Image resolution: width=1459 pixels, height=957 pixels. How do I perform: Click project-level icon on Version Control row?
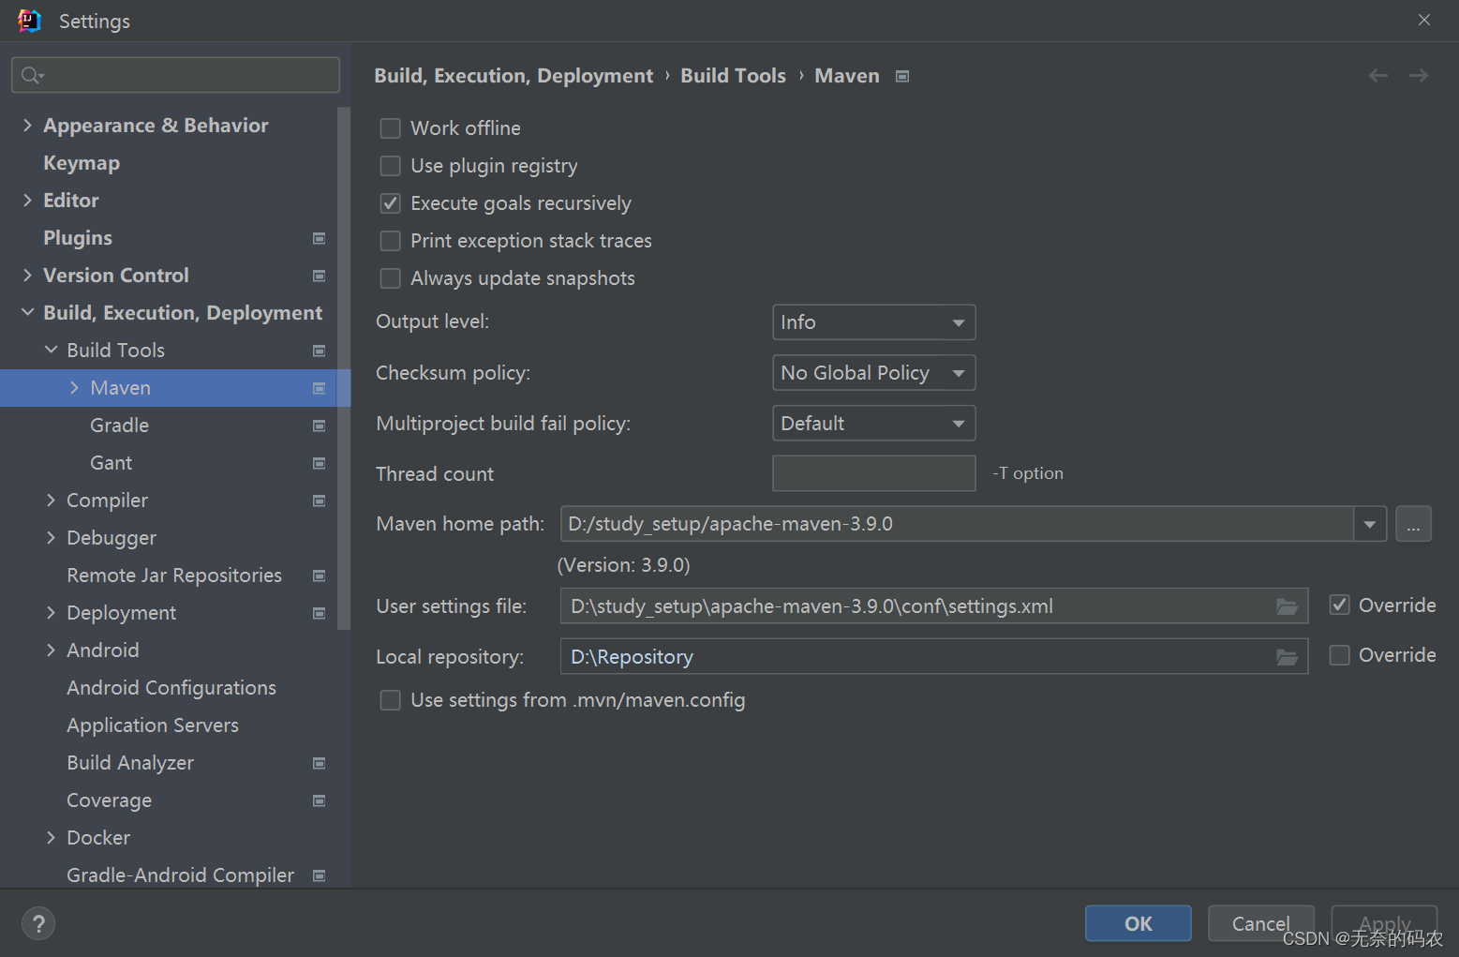[319, 276]
